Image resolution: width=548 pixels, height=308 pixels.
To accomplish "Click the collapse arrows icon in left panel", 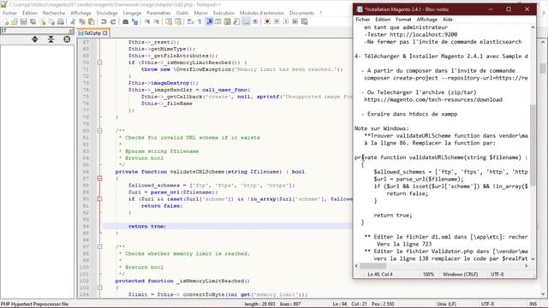I will 51,39.
